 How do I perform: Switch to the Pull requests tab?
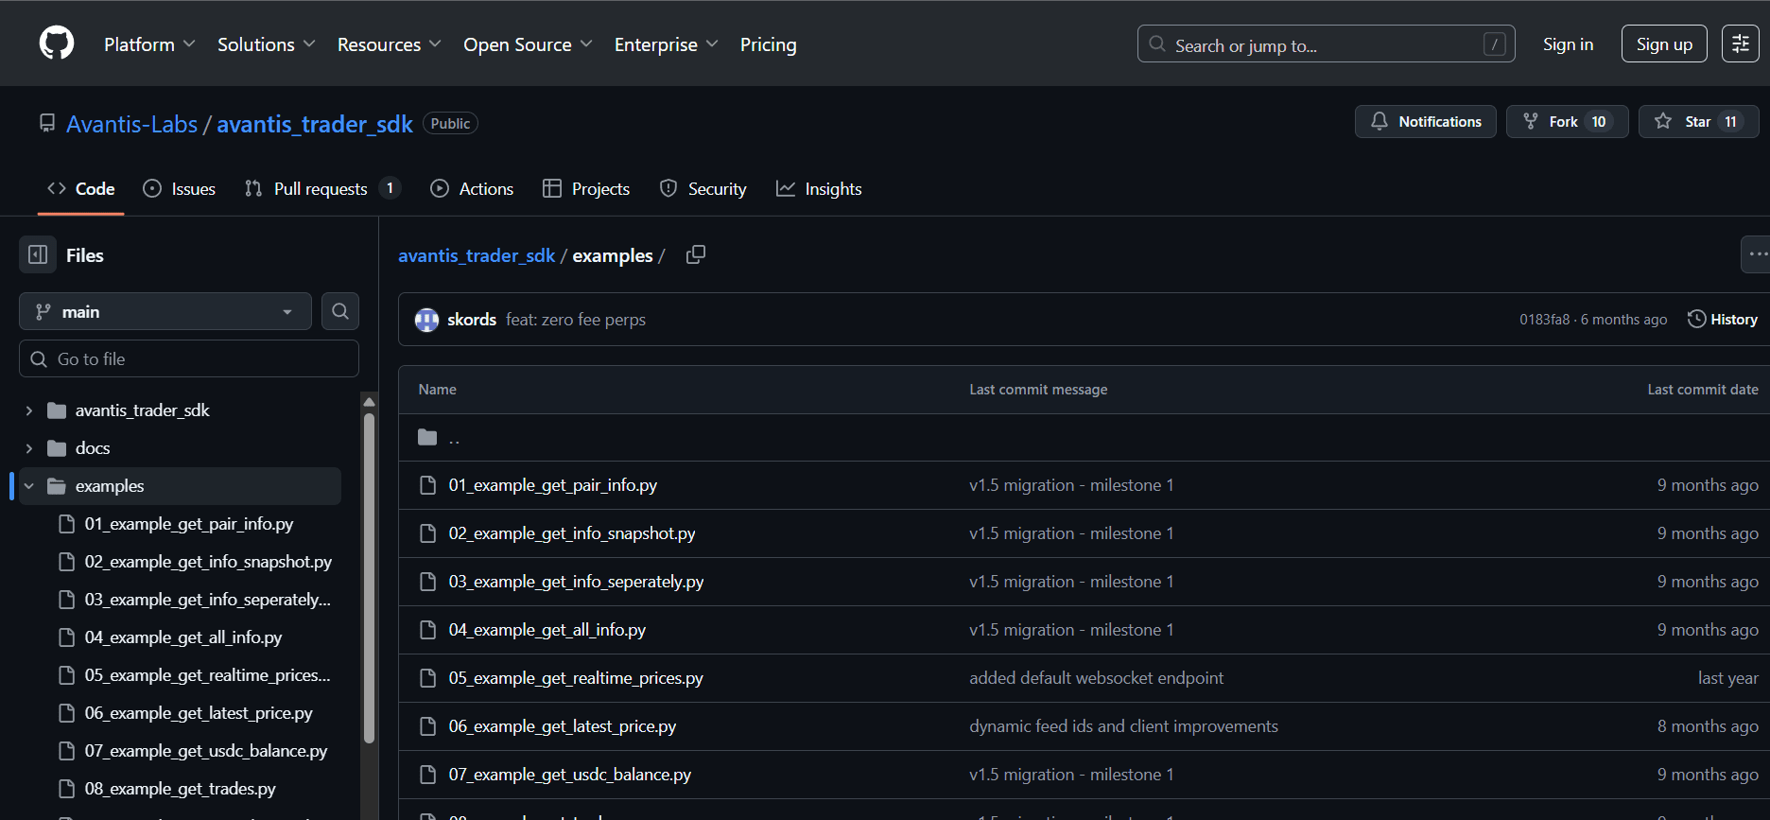(x=321, y=189)
